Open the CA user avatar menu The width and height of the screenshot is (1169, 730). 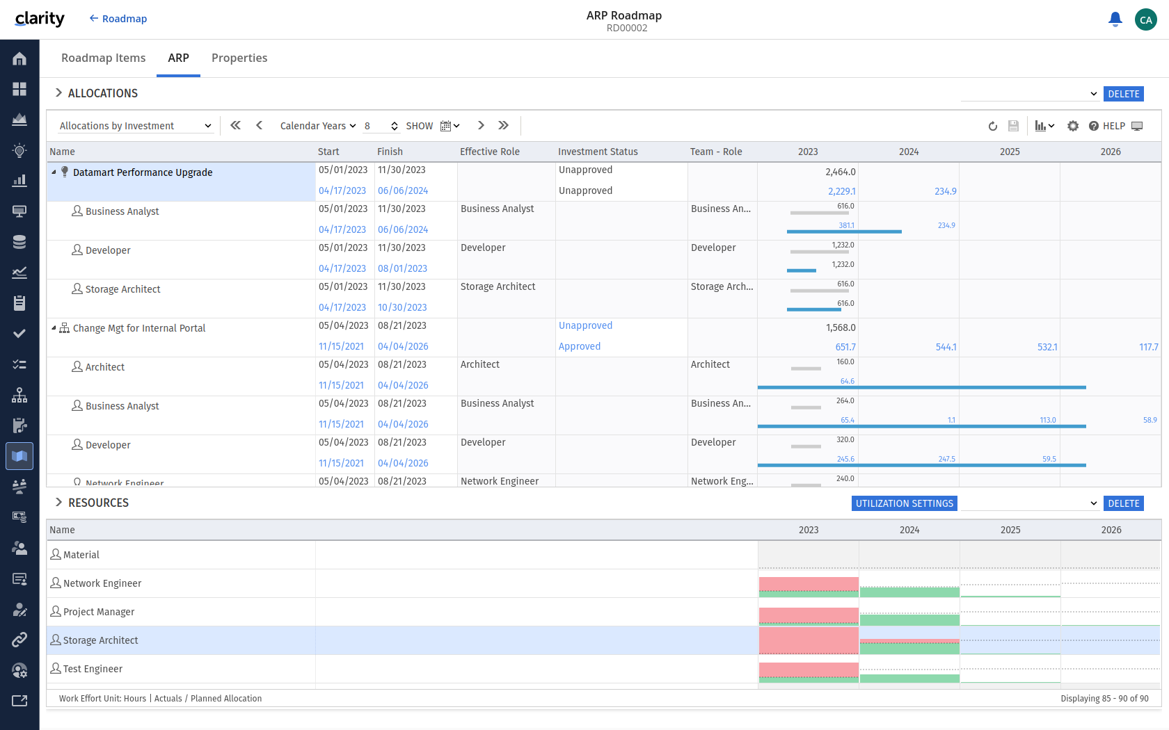[1146, 19]
